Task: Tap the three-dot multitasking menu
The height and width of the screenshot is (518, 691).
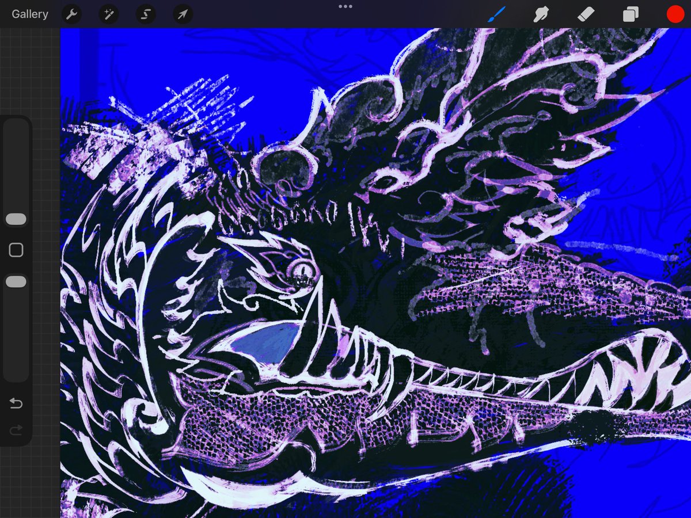Action: [x=345, y=6]
